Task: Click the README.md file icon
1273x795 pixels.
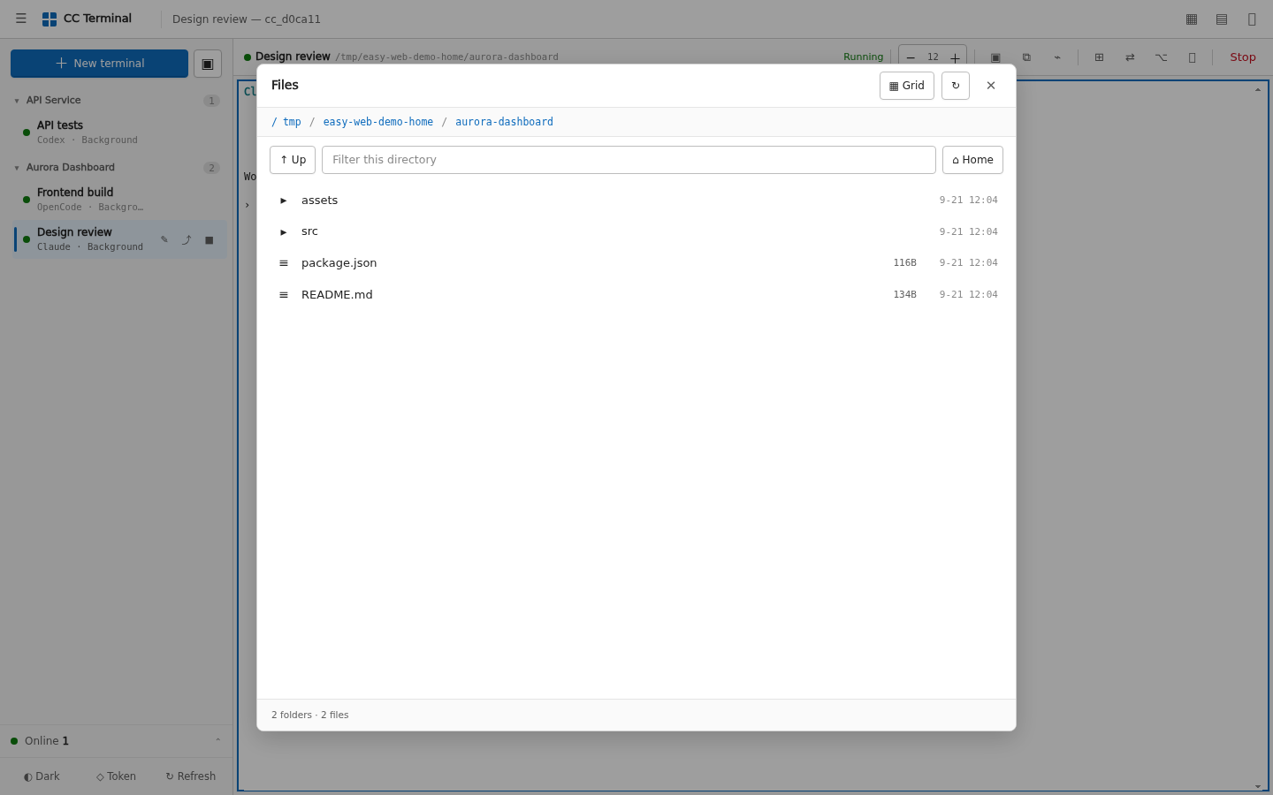Action: [284, 295]
